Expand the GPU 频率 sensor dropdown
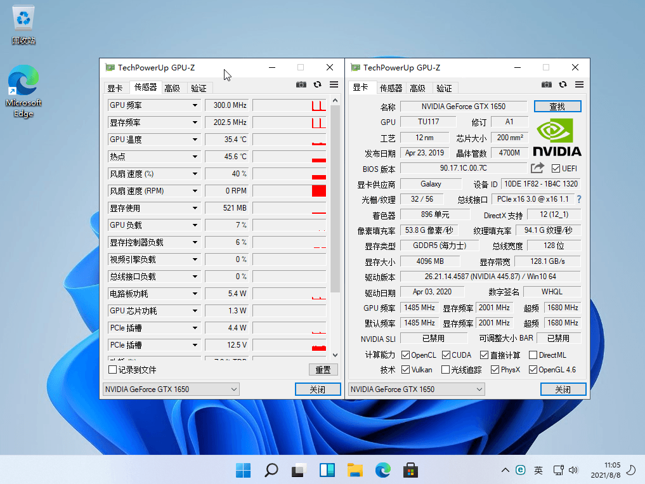Screen dimensions: 645x484 coord(195,105)
